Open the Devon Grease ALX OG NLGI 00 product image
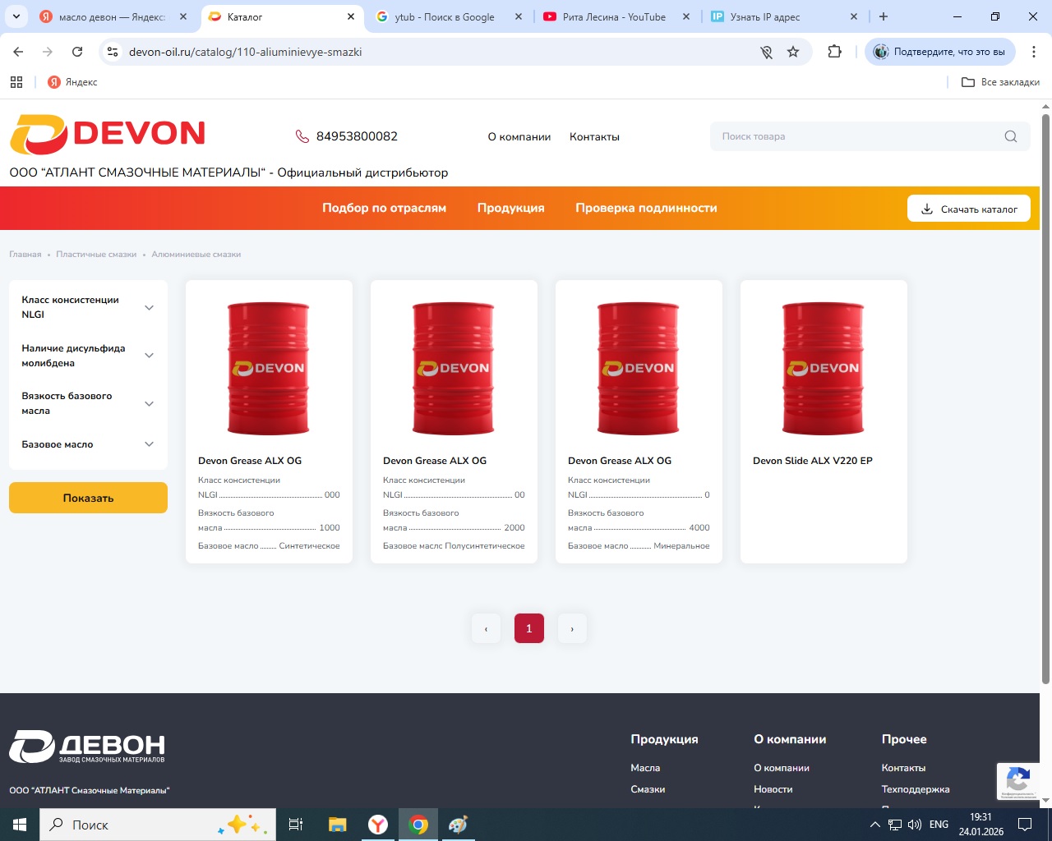1052x841 pixels. 454,367
